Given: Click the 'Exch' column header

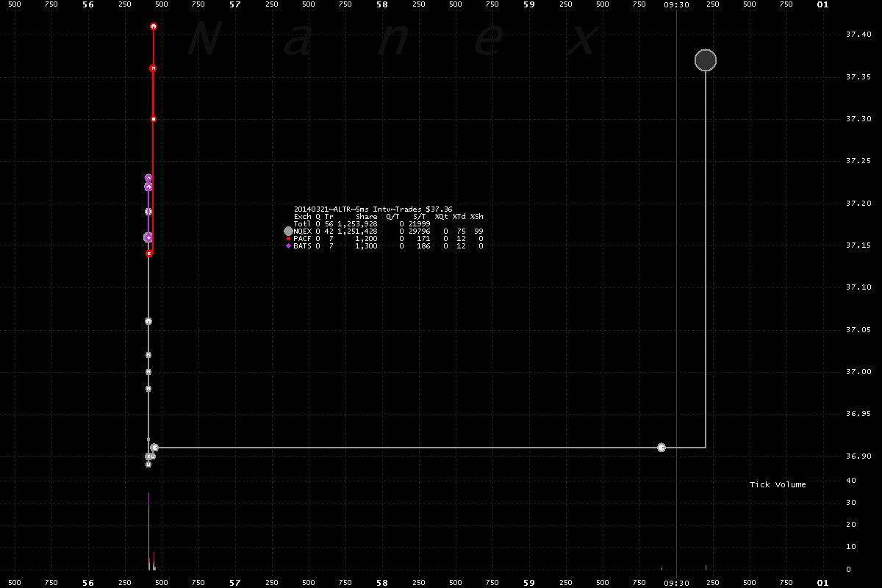Looking at the screenshot, I should (x=302, y=217).
